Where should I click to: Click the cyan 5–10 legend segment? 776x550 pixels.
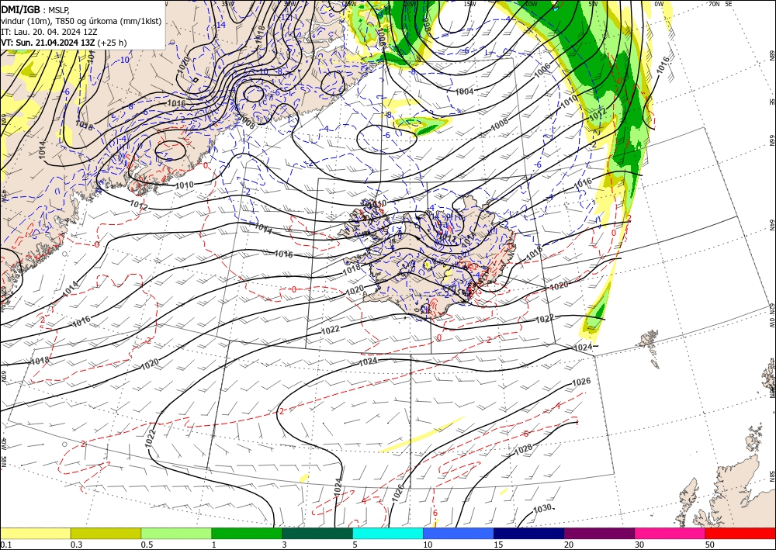(388, 533)
